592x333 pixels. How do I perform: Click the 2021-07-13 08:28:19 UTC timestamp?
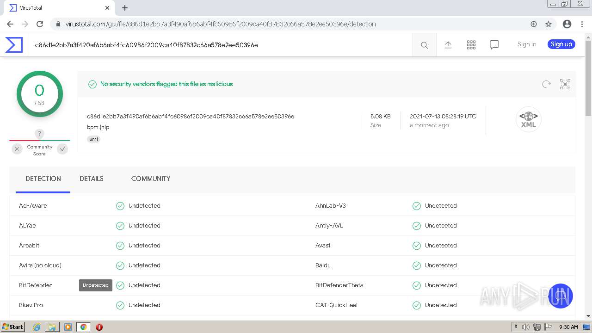point(443,117)
